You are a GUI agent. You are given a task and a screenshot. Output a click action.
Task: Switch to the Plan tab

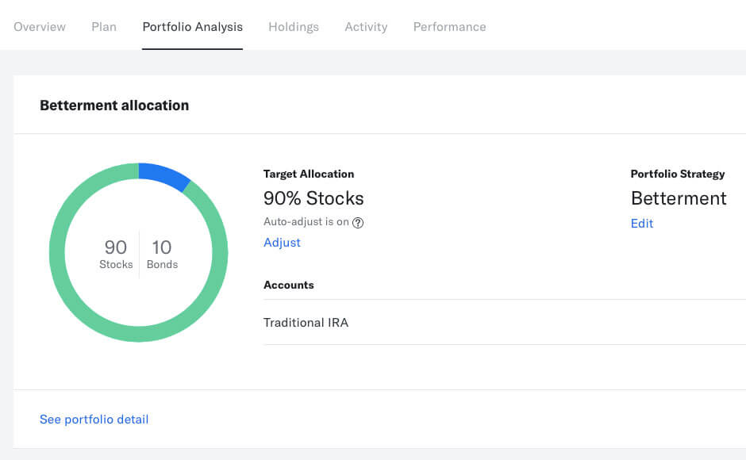pos(104,27)
